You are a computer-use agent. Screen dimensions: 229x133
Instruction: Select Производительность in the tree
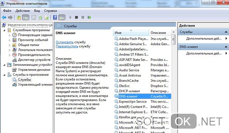tap(34, 55)
